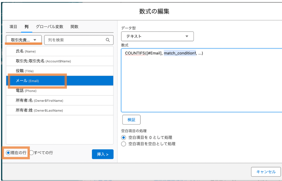Click inside the 数式 formula text area
Screen dimensions: 282x181
[201, 83]
